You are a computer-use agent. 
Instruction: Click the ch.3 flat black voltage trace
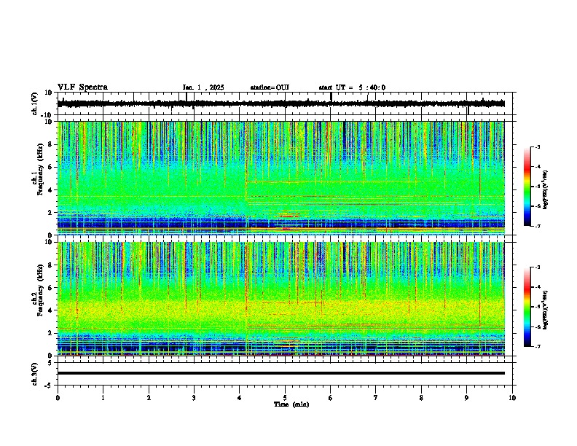(x=280, y=373)
